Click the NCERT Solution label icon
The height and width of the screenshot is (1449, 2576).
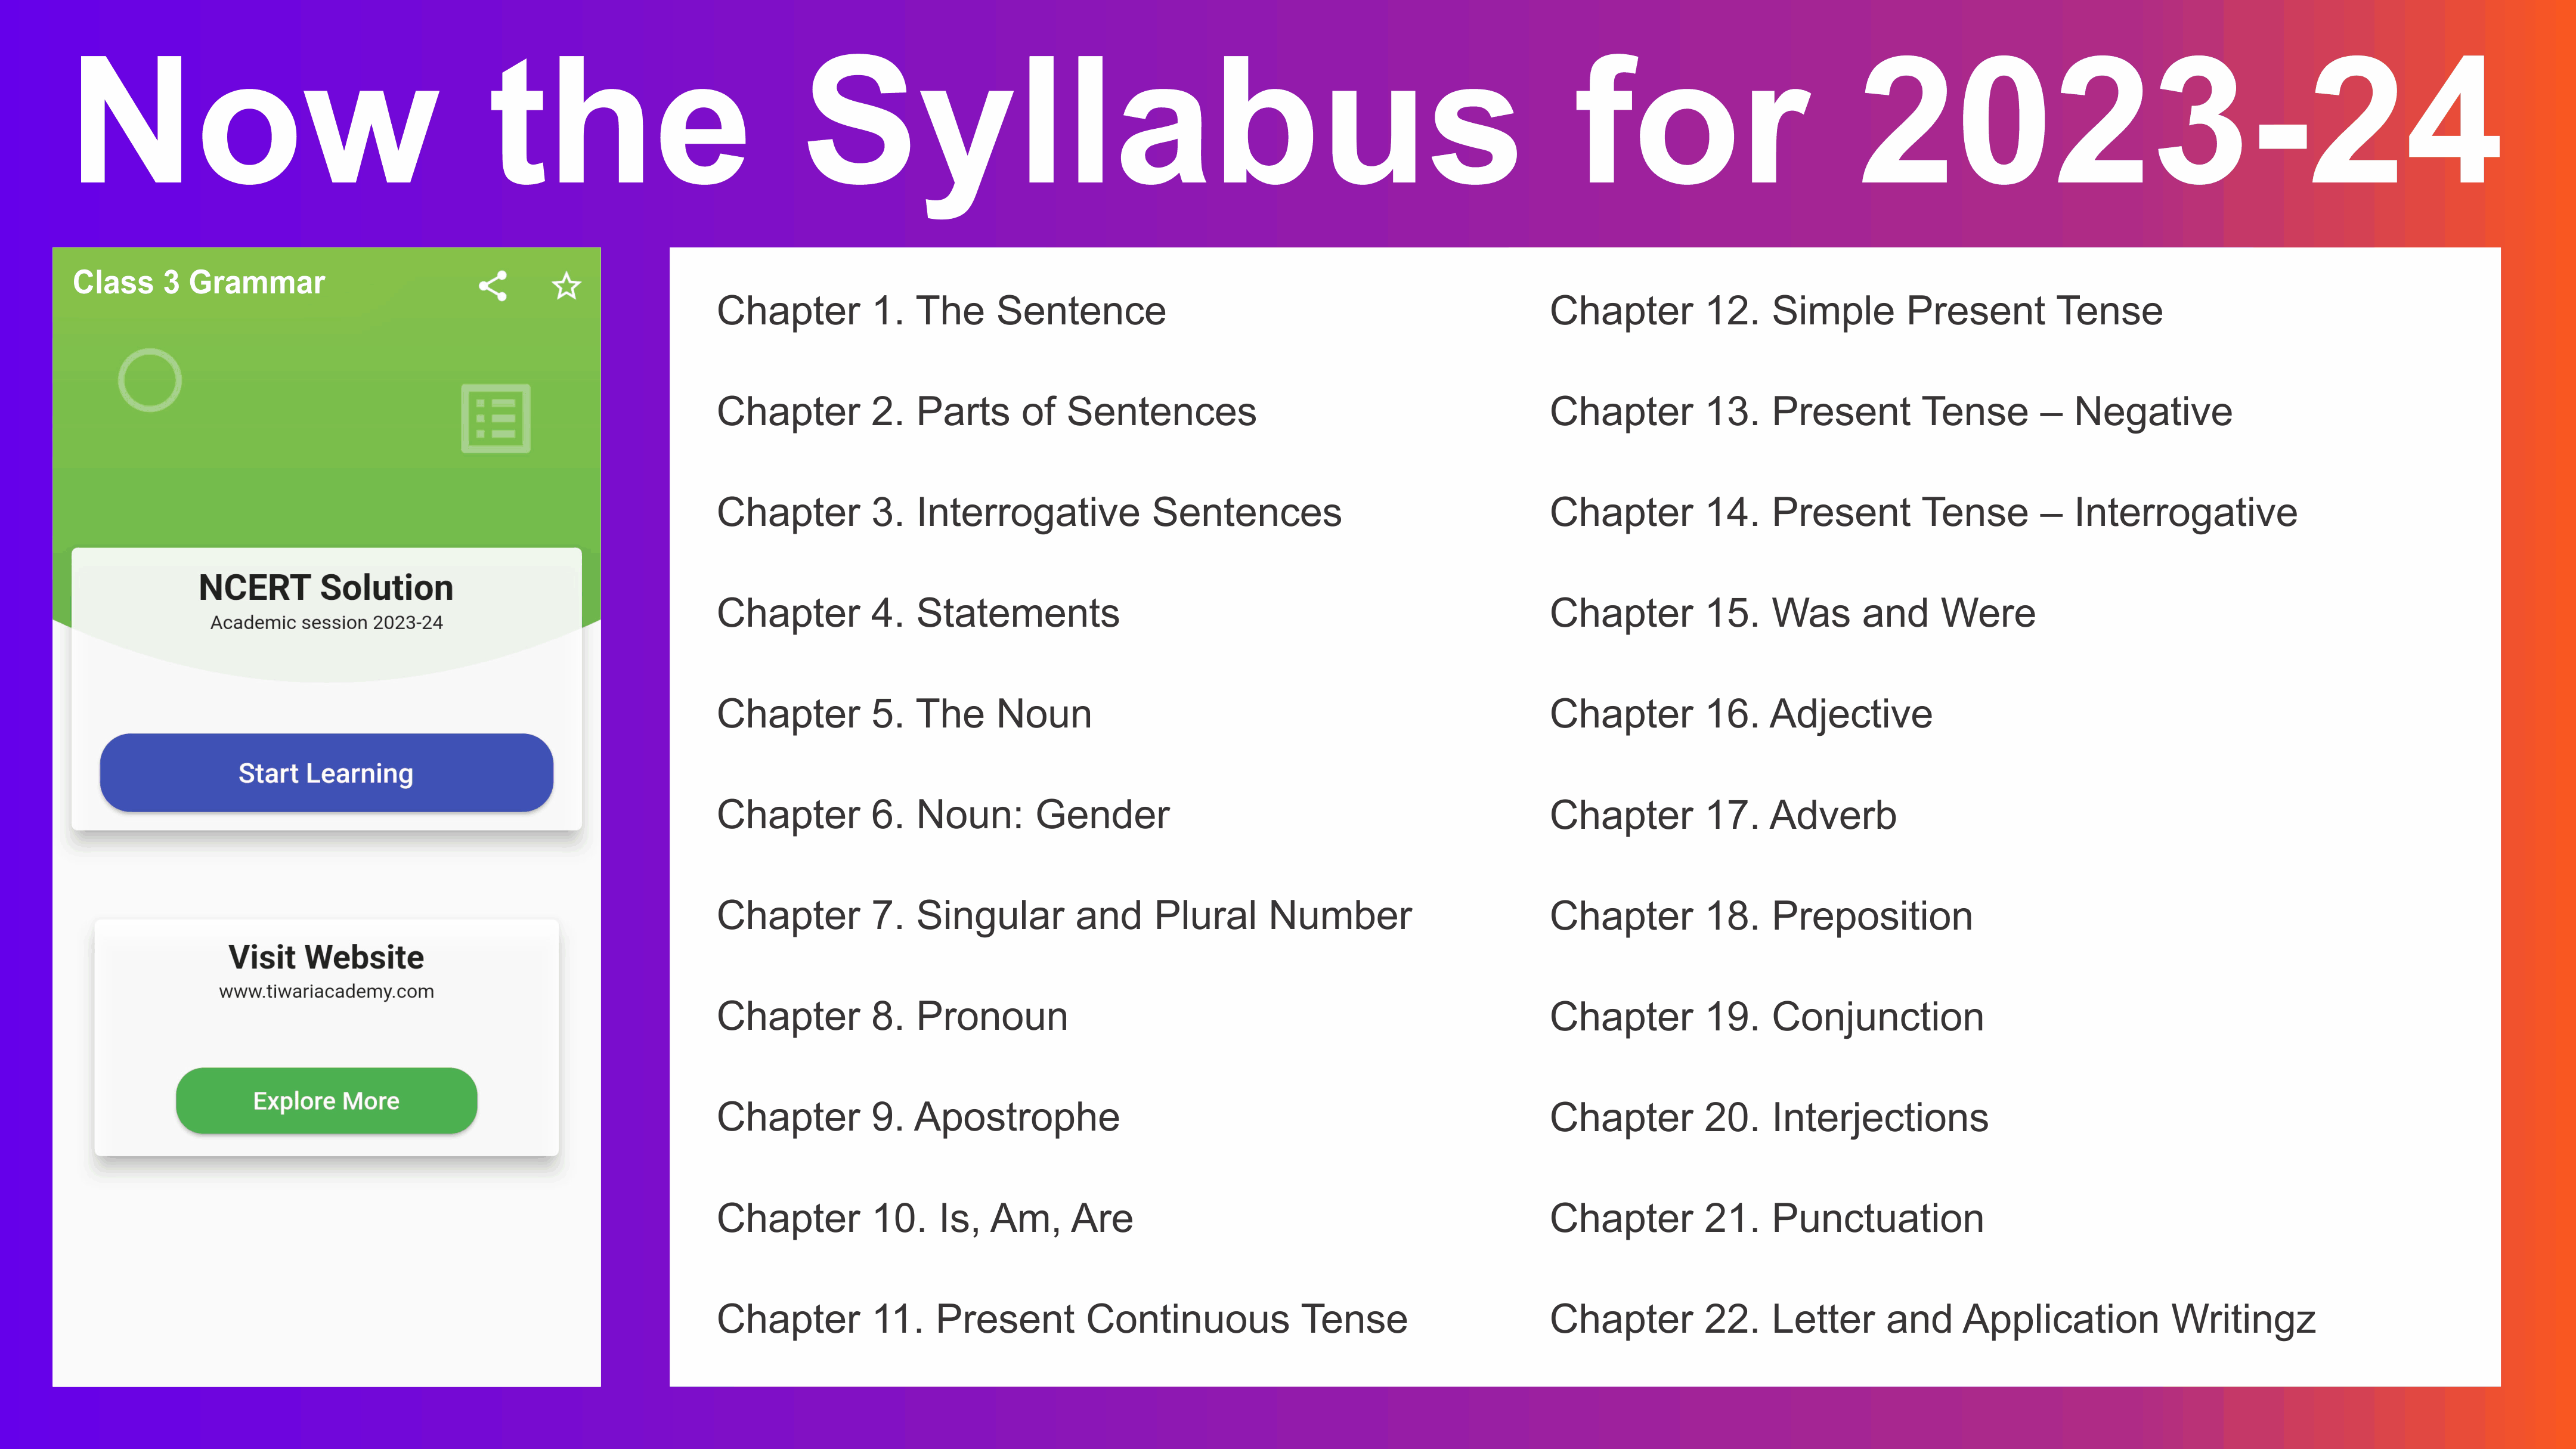tap(326, 586)
